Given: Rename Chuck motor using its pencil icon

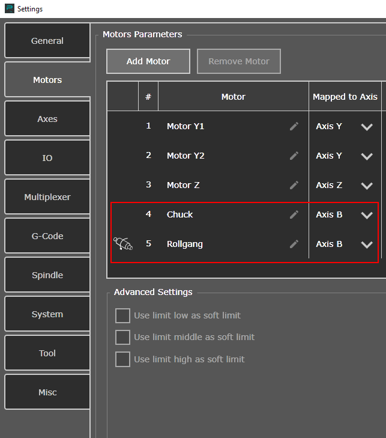Looking at the screenshot, I should 294,214.
